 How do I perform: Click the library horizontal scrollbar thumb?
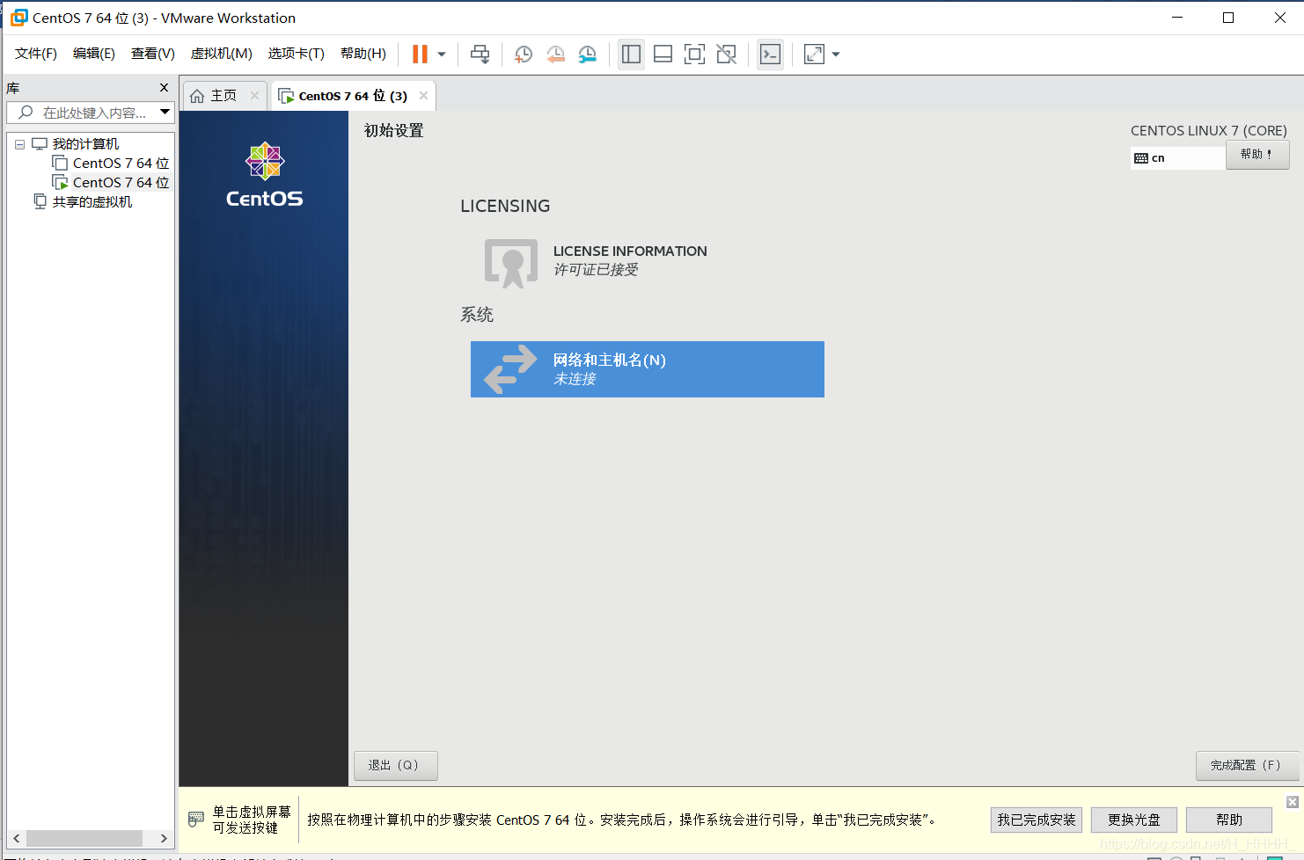click(x=84, y=839)
